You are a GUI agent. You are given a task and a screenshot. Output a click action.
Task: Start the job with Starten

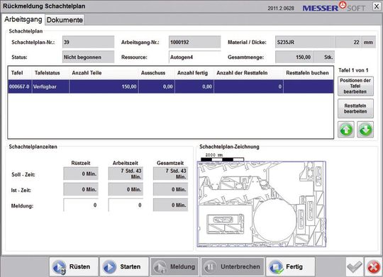click(x=124, y=266)
